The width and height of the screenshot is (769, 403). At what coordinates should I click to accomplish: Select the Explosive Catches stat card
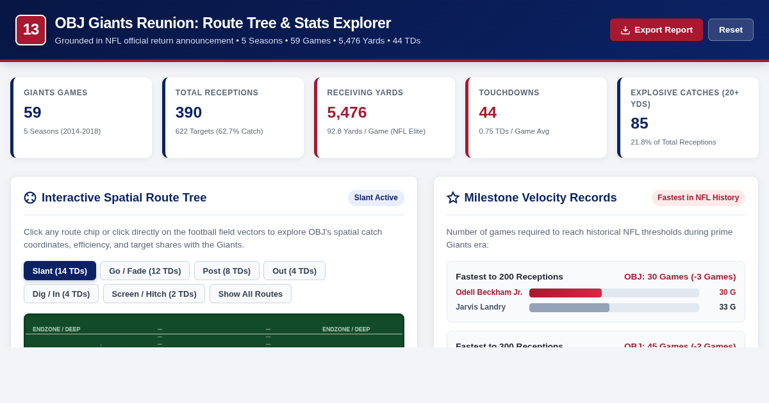coord(688,118)
